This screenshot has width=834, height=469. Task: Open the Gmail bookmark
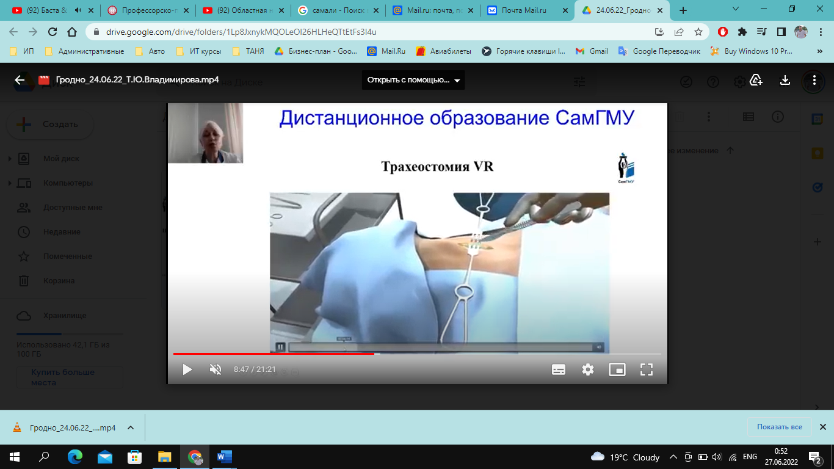click(592, 51)
